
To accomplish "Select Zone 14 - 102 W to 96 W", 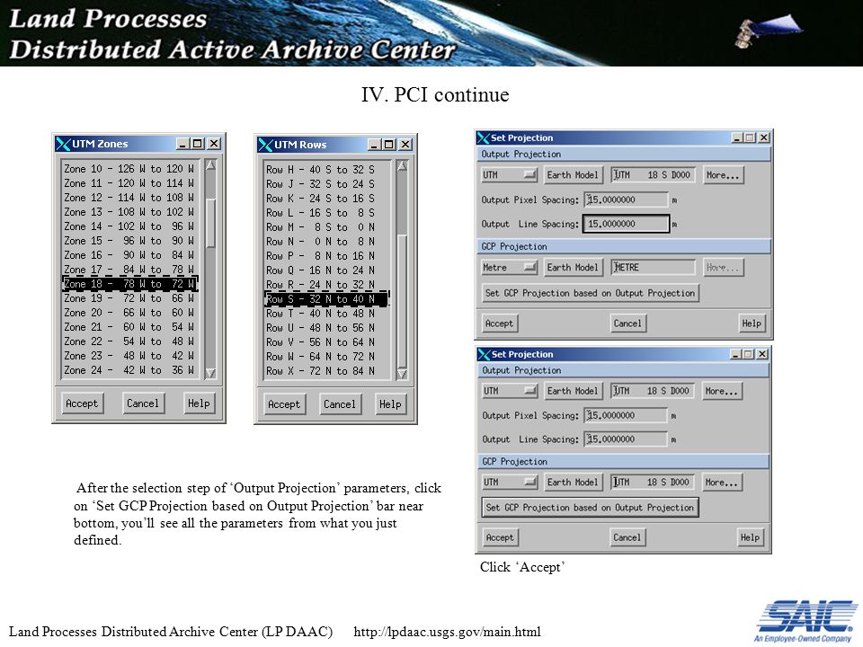I will [x=129, y=226].
